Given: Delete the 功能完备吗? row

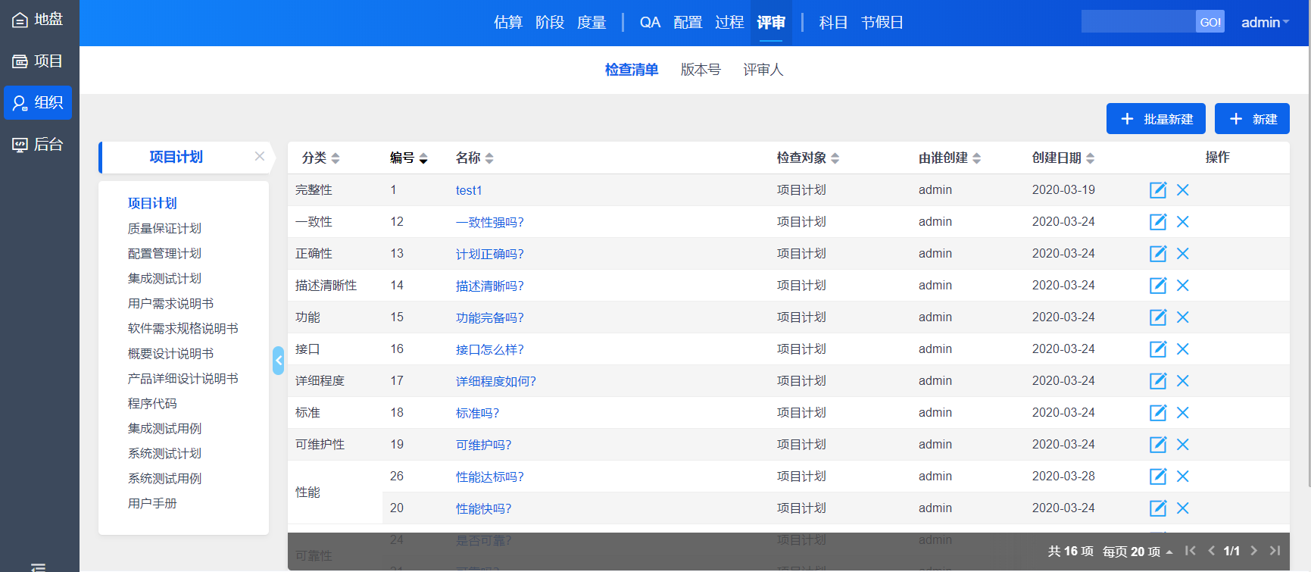Looking at the screenshot, I should click(x=1183, y=317).
